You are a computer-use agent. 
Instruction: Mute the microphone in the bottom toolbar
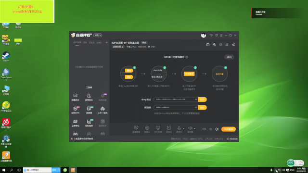coord(179,128)
